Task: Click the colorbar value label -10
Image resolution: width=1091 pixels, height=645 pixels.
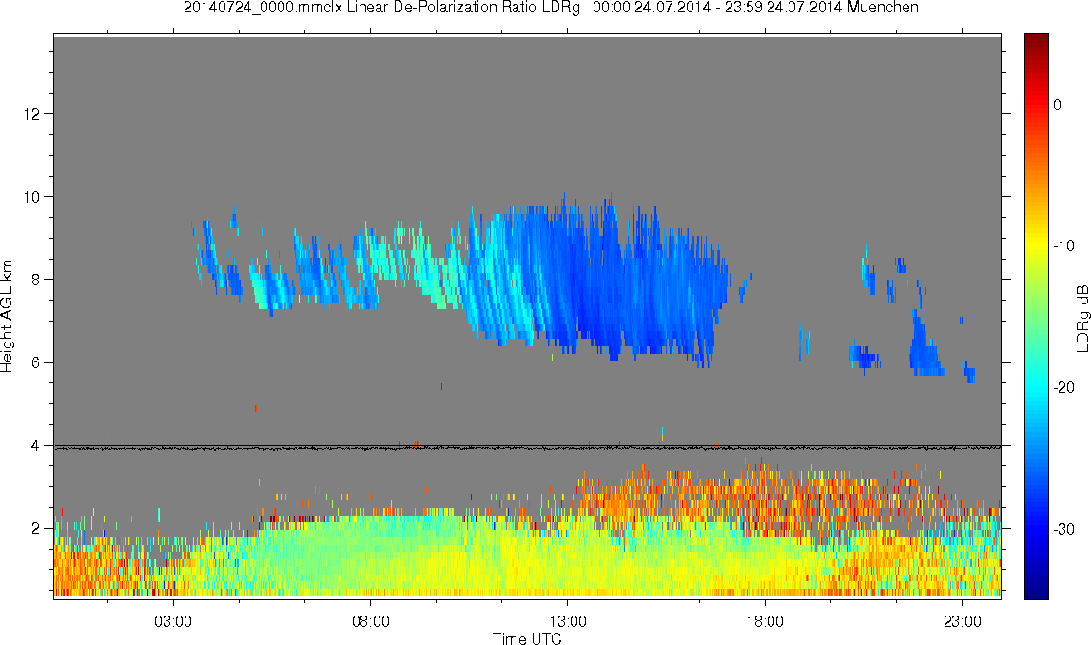Action: click(x=1063, y=245)
